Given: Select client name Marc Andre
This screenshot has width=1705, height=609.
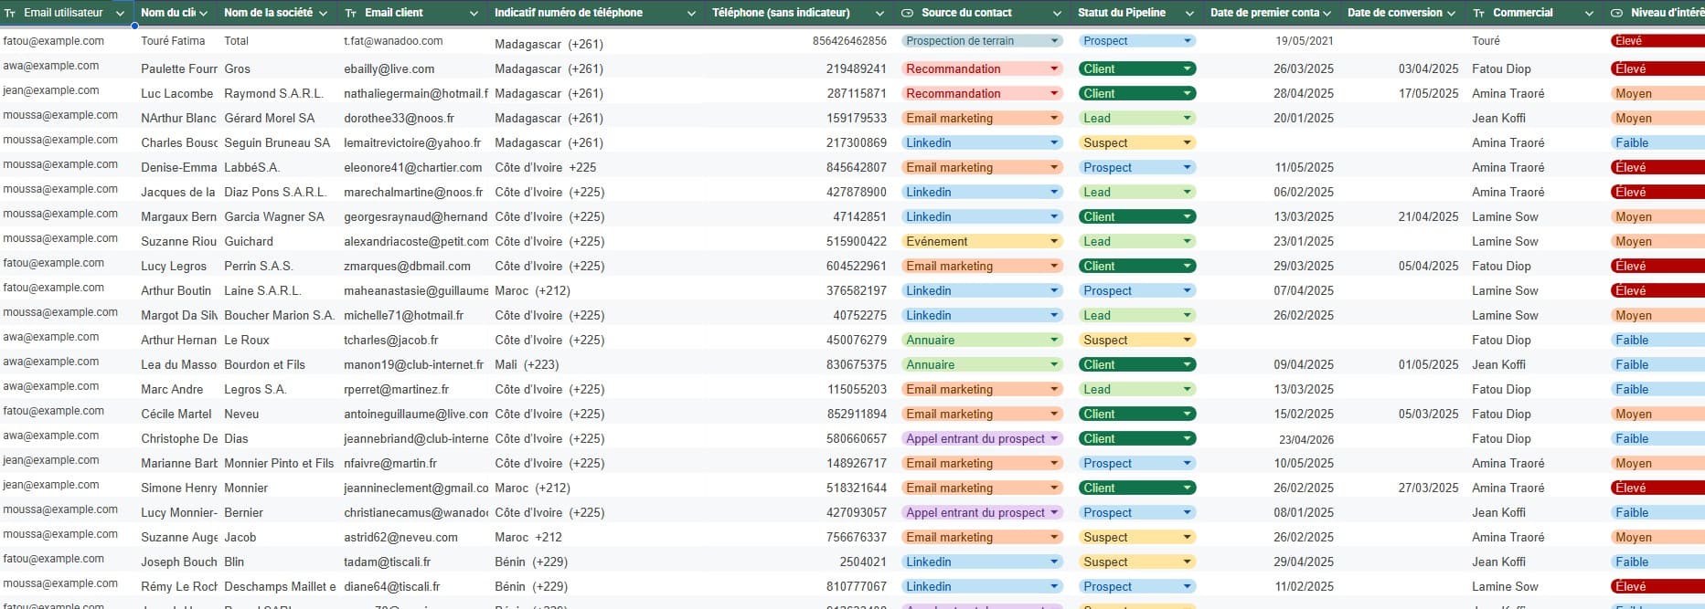Looking at the screenshot, I should pos(172,389).
